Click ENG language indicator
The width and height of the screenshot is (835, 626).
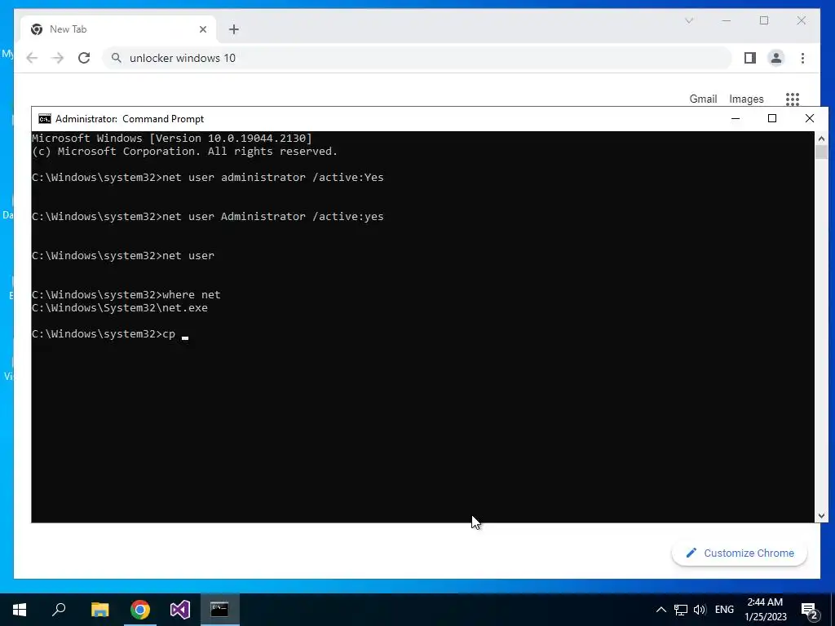coord(724,610)
